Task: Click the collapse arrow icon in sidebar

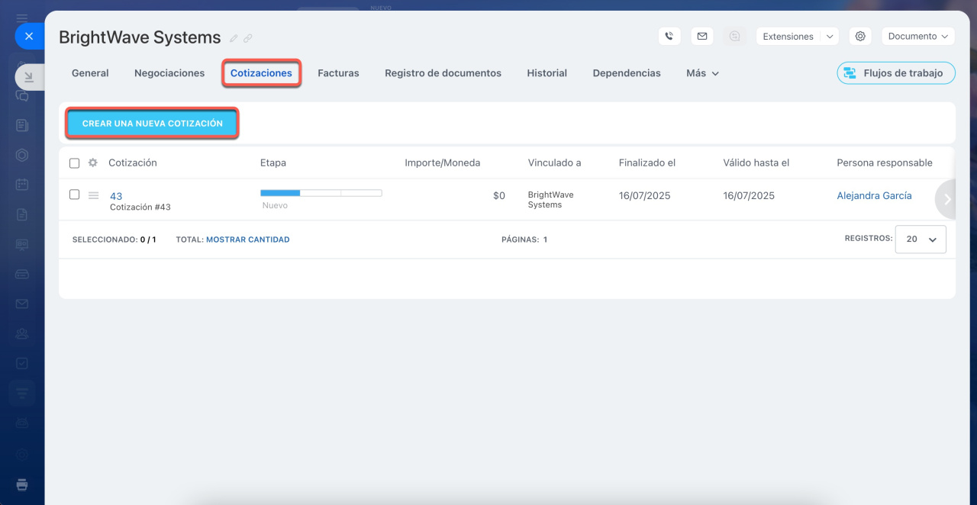Action: (x=28, y=76)
